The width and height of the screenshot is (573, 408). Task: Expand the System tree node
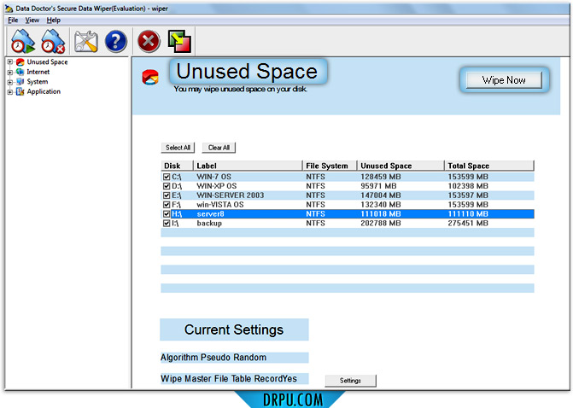(x=10, y=82)
